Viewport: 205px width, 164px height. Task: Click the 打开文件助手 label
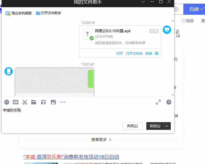point(51,13)
